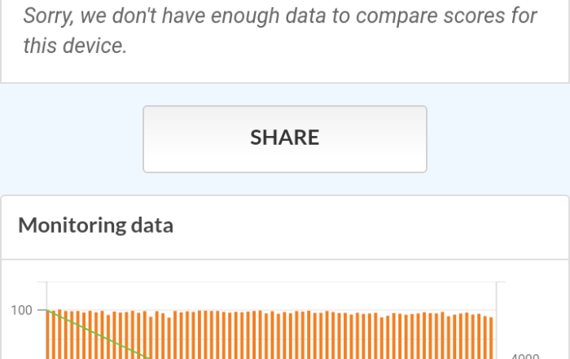This screenshot has width=570, height=359.
Task: Click the green line in the chart
Action: click(x=98, y=333)
